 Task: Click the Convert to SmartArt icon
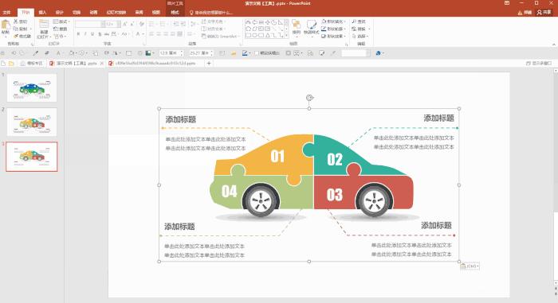[203, 37]
